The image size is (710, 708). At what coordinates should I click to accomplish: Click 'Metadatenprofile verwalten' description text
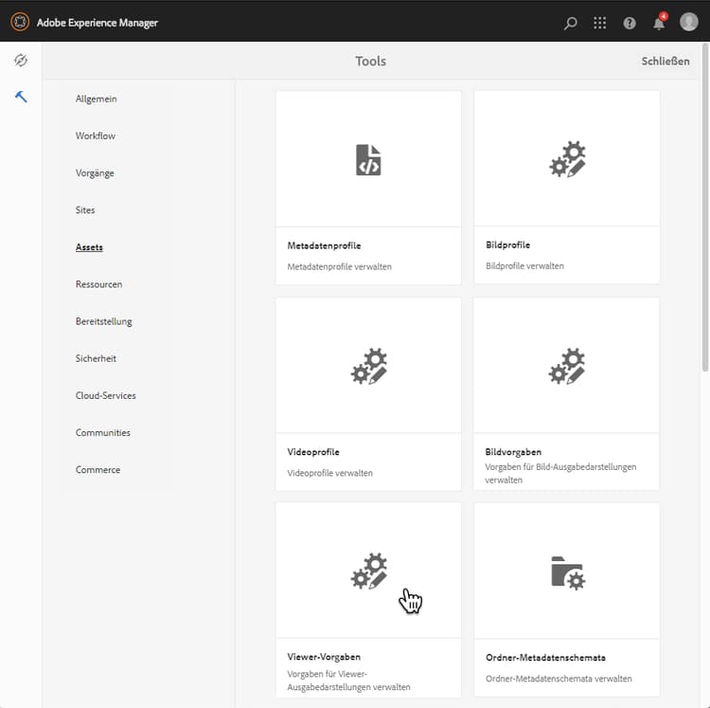click(339, 266)
